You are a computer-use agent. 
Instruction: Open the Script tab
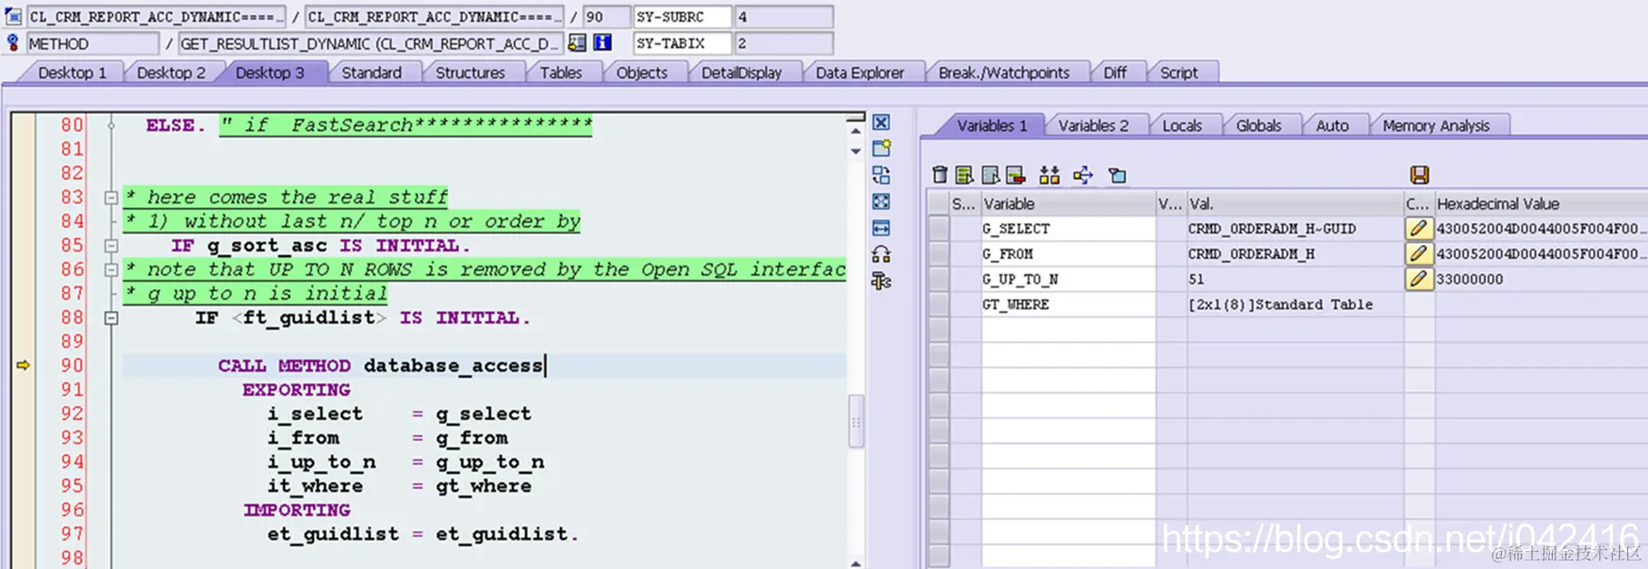point(1178,73)
